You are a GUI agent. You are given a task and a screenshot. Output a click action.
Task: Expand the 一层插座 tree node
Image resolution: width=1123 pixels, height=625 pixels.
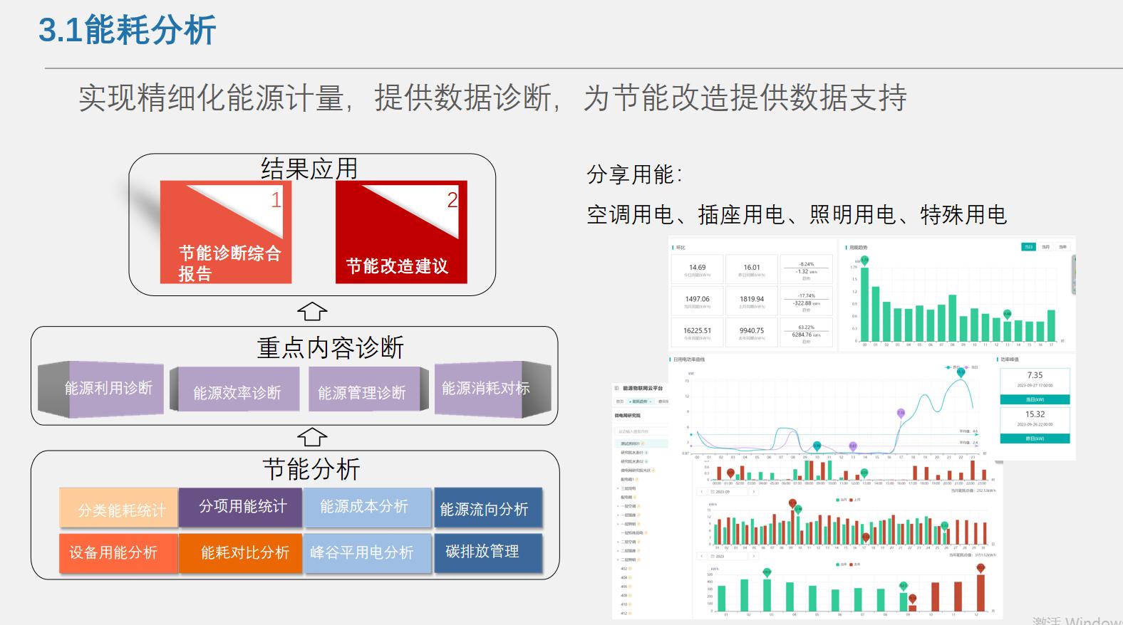coord(618,515)
